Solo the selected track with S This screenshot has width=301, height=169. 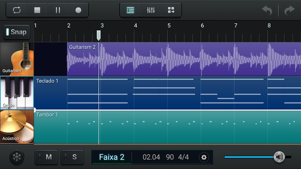pyautogui.click(x=72, y=157)
